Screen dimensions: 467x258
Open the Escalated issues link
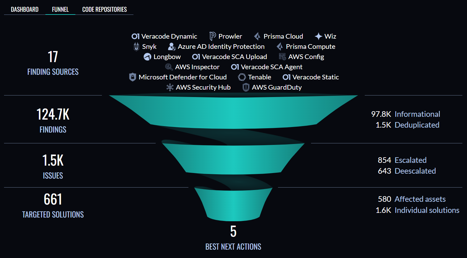(410, 160)
